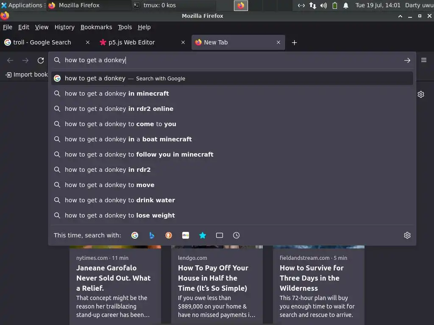The height and width of the screenshot is (325, 434).
Task: Personalize new tab gear icon
Action: click(421, 94)
